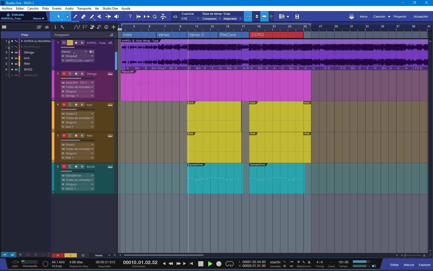Click the Editar button at bottom

coord(394,265)
